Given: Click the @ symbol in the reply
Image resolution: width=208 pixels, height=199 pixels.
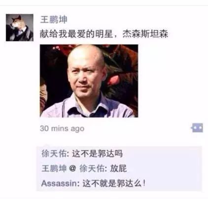Looking at the screenshot, I should (x=72, y=168).
